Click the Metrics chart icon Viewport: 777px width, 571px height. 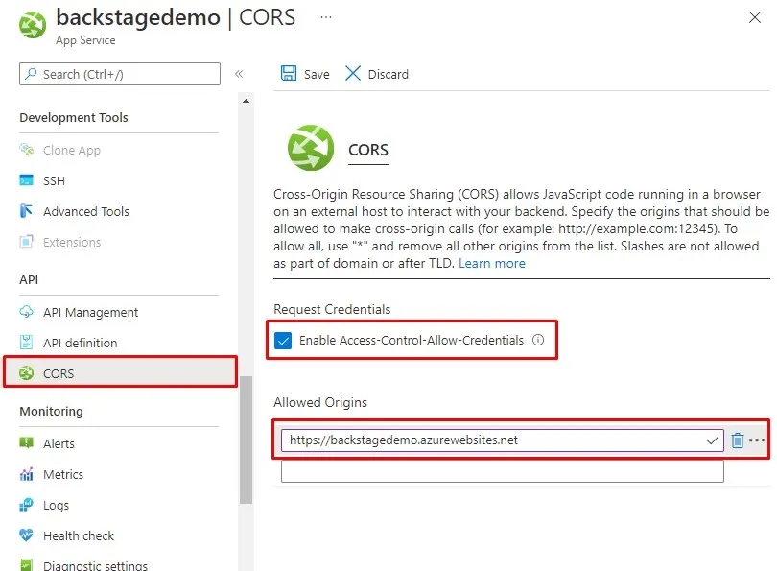click(26, 474)
